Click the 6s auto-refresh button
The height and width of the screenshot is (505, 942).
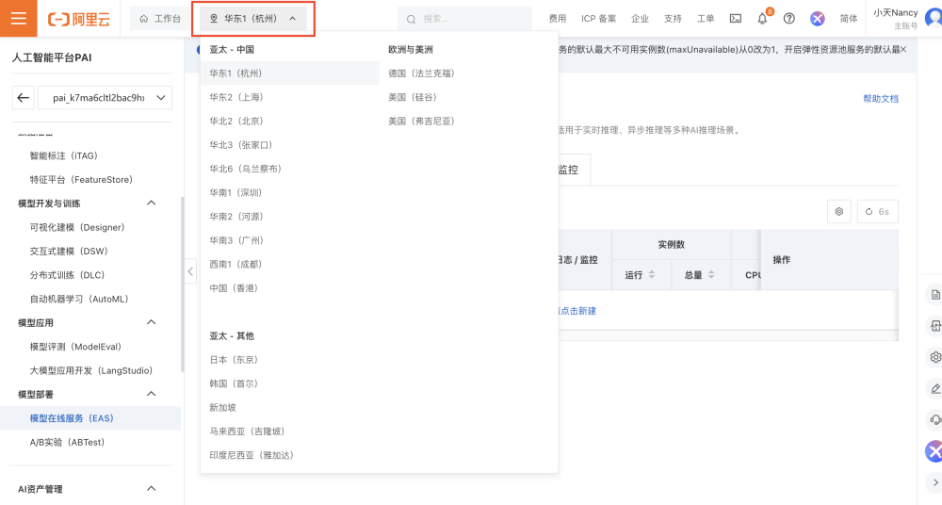[878, 212]
